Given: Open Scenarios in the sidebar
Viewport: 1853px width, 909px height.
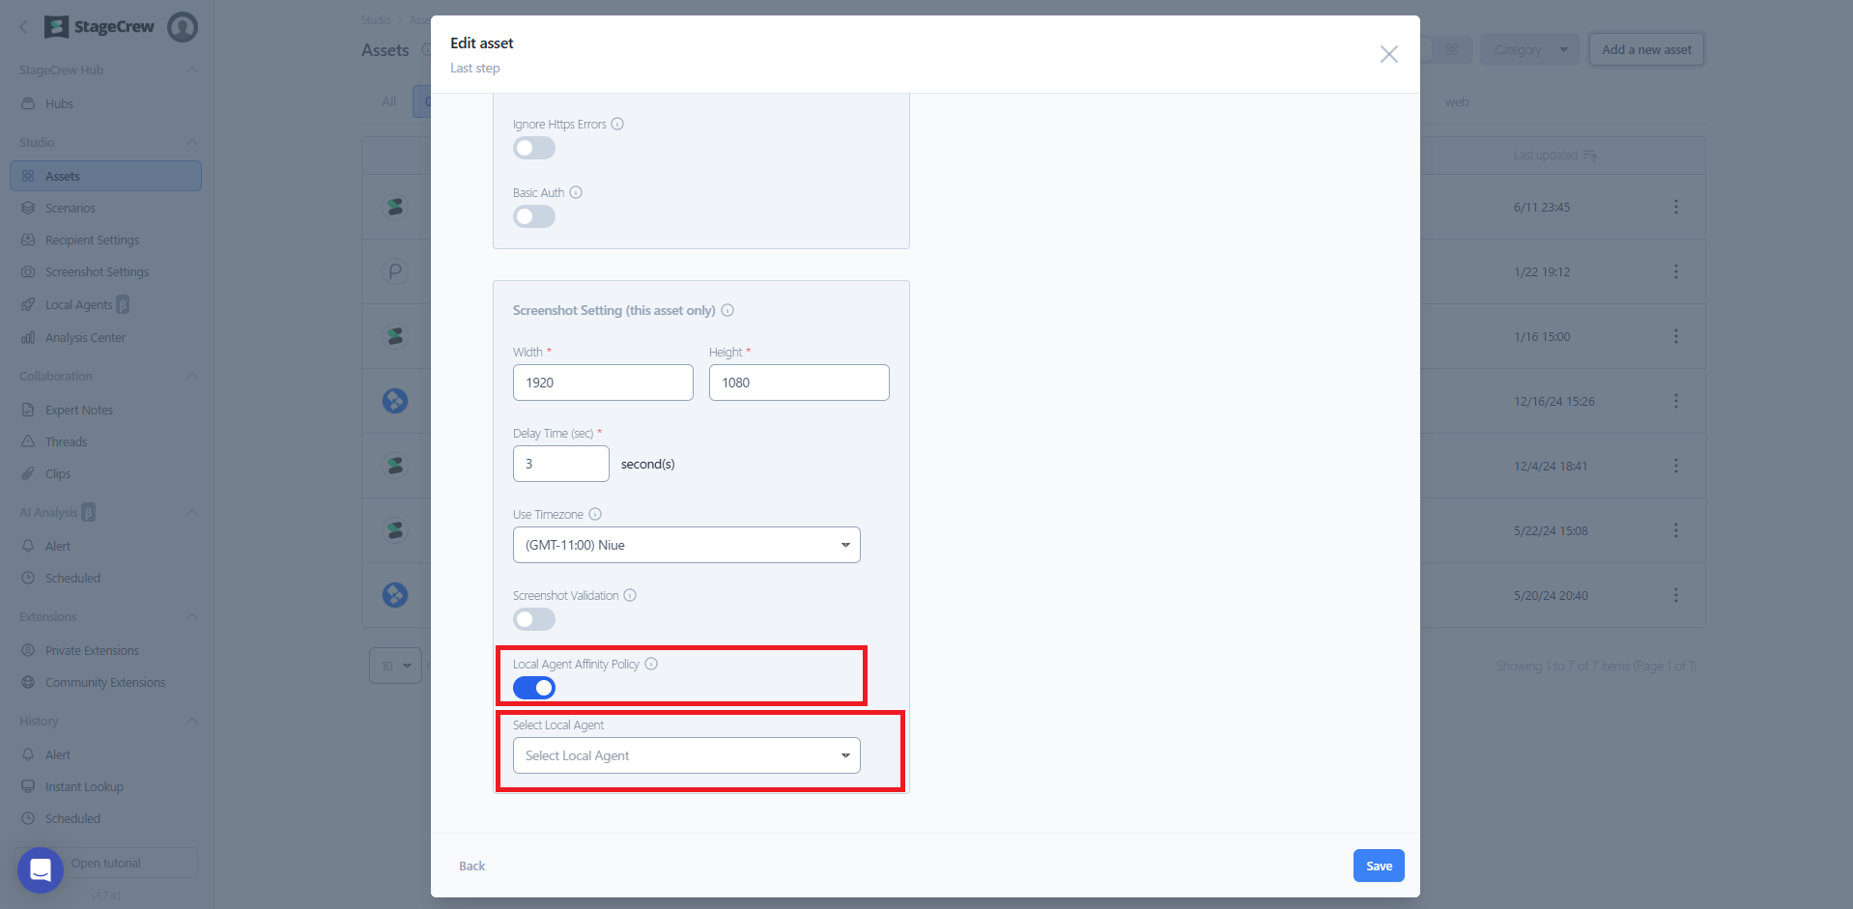Looking at the screenshot, I should click(71, 208).
